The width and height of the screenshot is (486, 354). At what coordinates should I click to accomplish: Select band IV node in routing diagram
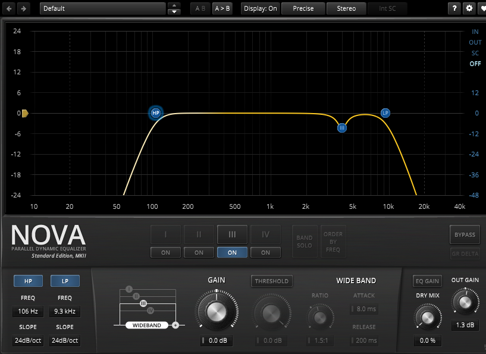point(150,311)
